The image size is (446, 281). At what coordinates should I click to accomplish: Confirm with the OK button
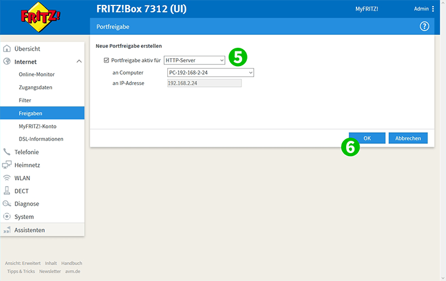point(367,138)
